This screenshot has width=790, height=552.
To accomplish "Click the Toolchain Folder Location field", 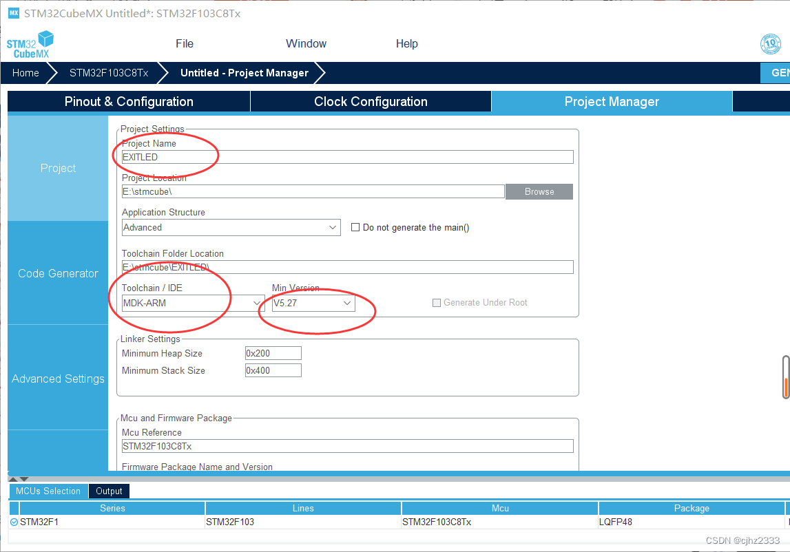I will (x=348, y=267).
